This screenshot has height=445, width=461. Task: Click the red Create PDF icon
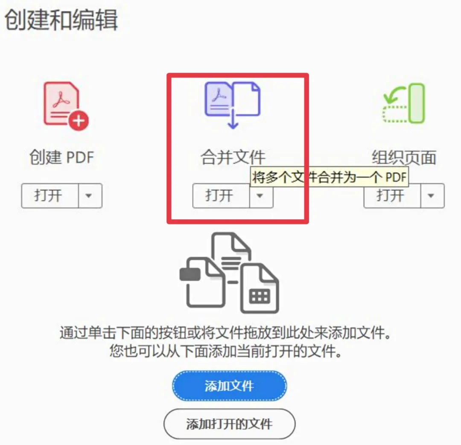tap(66, 106)
